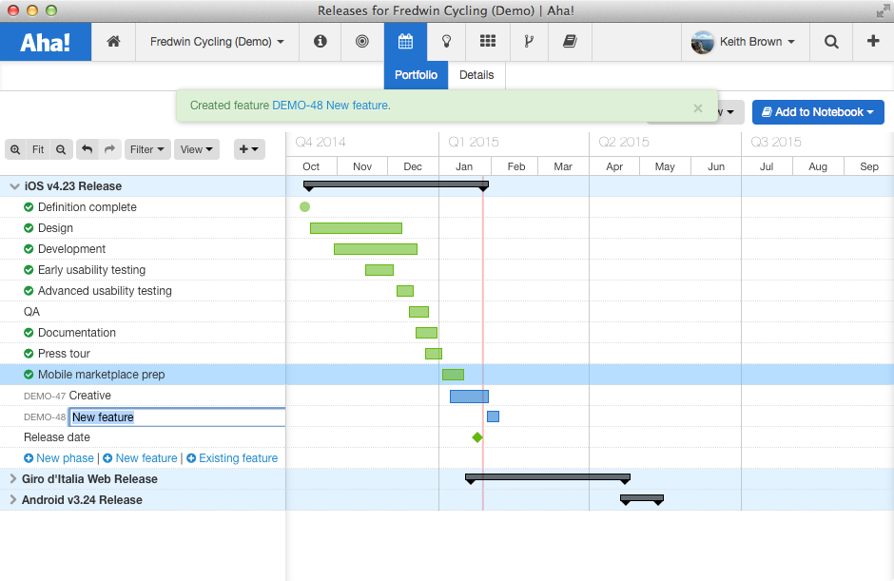Click the Q1 2015 quarter header
This screenshot has width=894, height=581.
(x=474, y=142)
